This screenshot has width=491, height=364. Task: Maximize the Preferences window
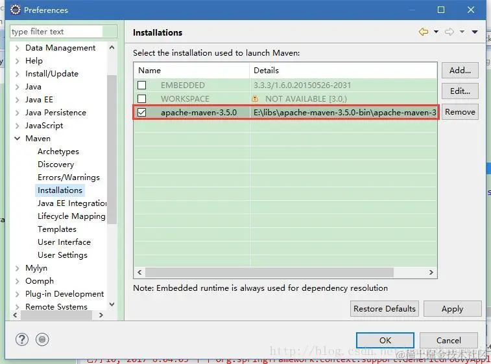click(x=441, y=10)
